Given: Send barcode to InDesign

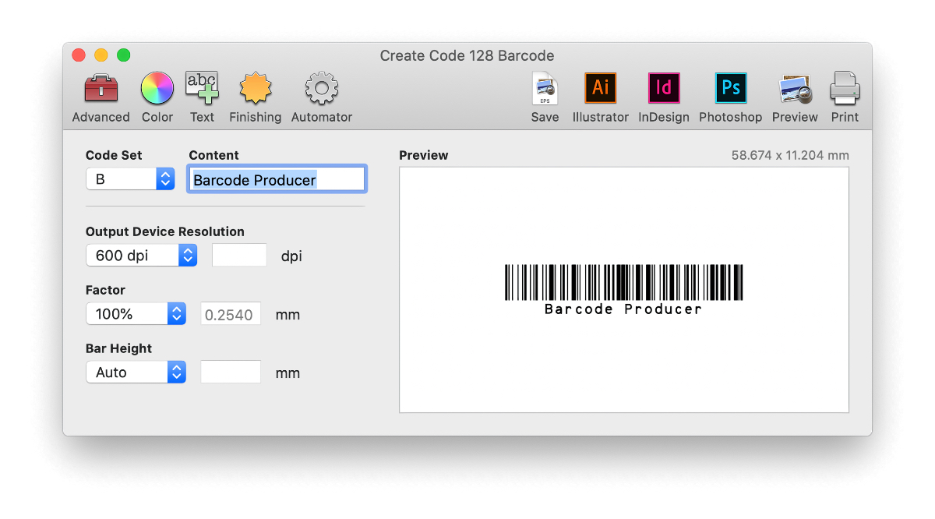Looking at the screenshot, I should [x=664, y=88].
